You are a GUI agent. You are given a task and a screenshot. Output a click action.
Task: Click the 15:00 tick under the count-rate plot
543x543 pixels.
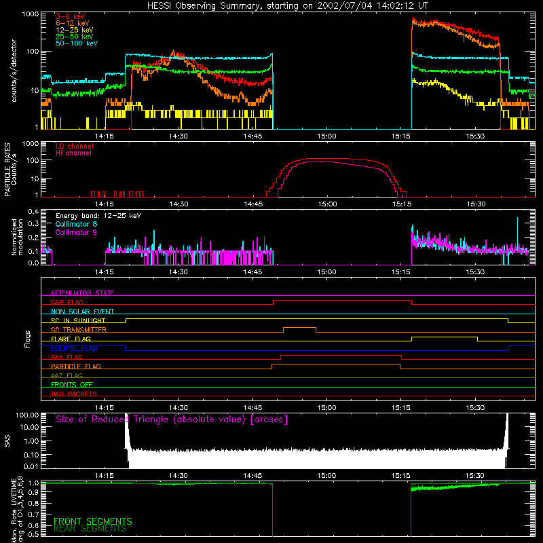click(x=326, y=136)
